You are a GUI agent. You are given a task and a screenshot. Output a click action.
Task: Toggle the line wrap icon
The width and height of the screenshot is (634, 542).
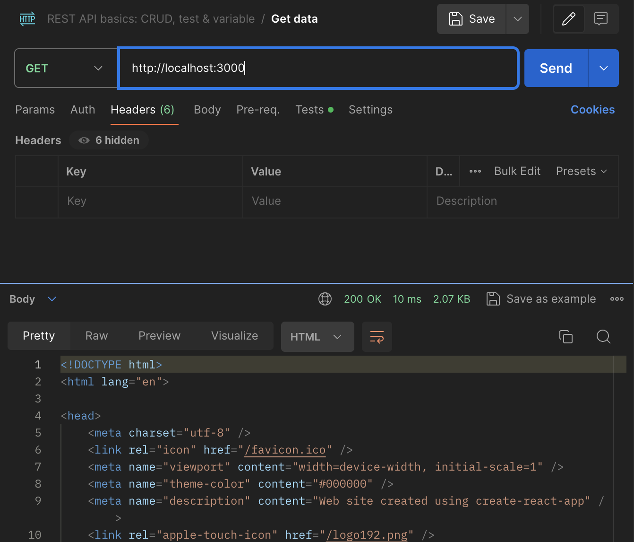click(377, 337)
